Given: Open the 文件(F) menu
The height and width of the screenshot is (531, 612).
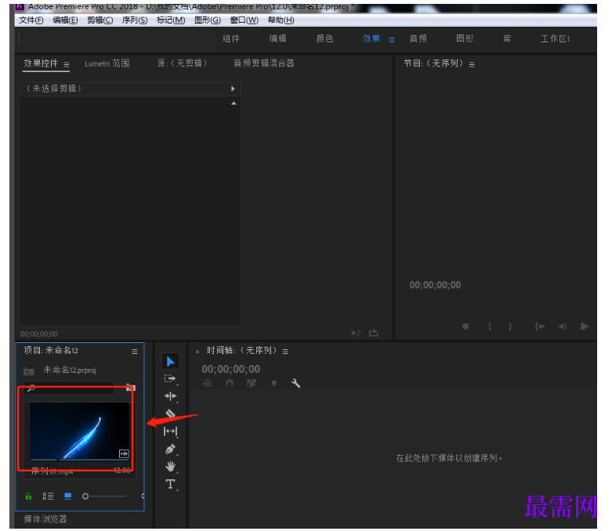Looking at the screenshot, I should click(x=31, y=20).
